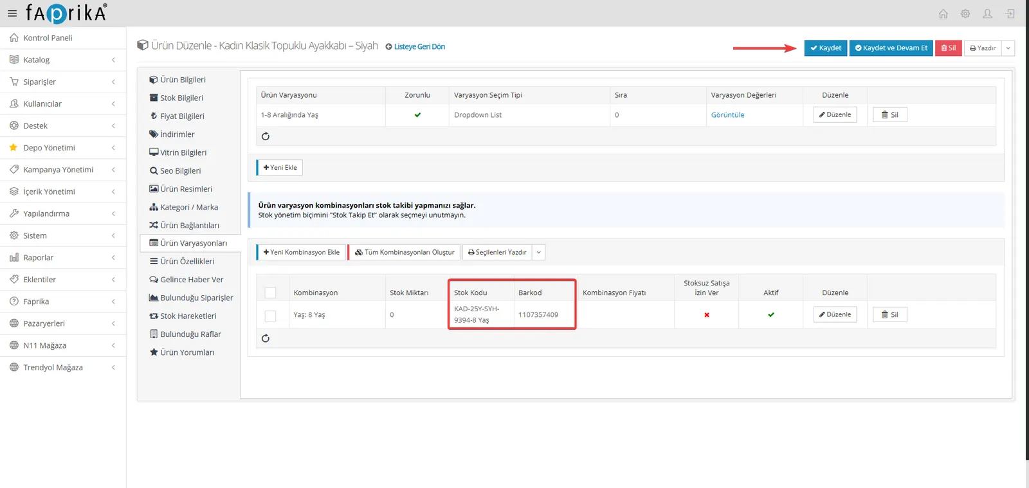Click the logout icon in header
This screenshot has height=488, width=1029.
click(x=1010, y=14)
